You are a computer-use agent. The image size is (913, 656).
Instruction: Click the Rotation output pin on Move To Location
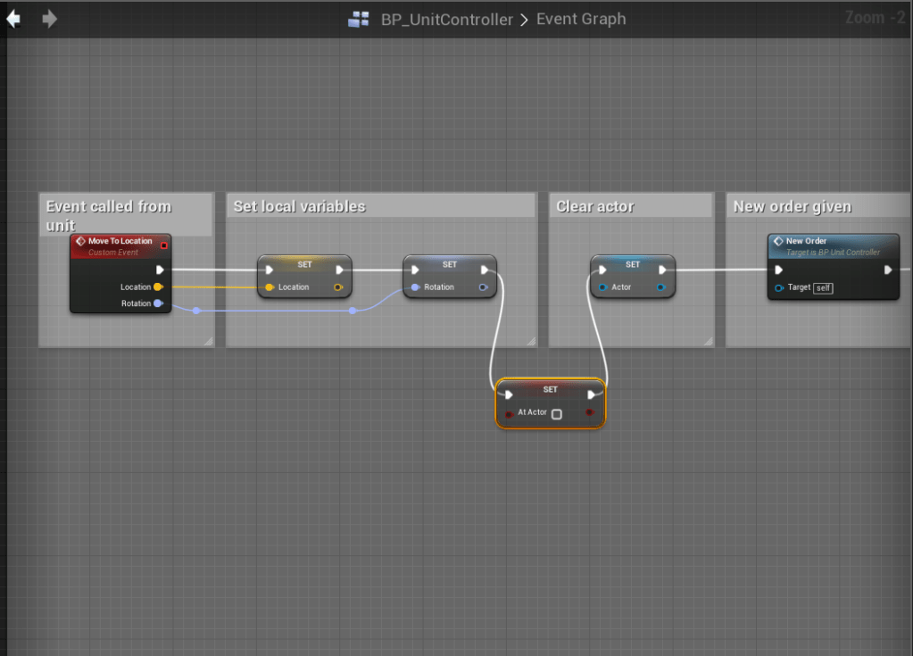click(158, 303)
